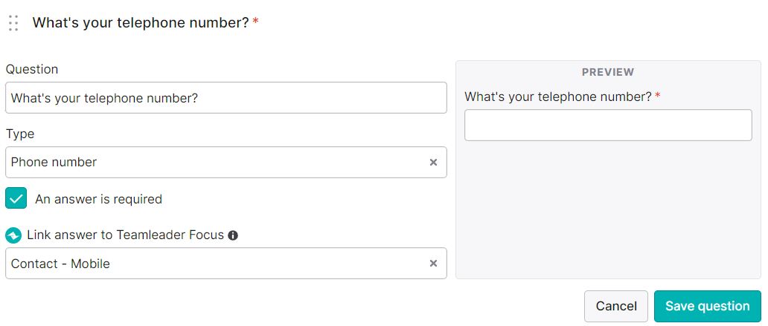The height and width of the screenshot is (326, 768).
Task: Clear the Phone number type selection
Action: [x=433, y=163]
